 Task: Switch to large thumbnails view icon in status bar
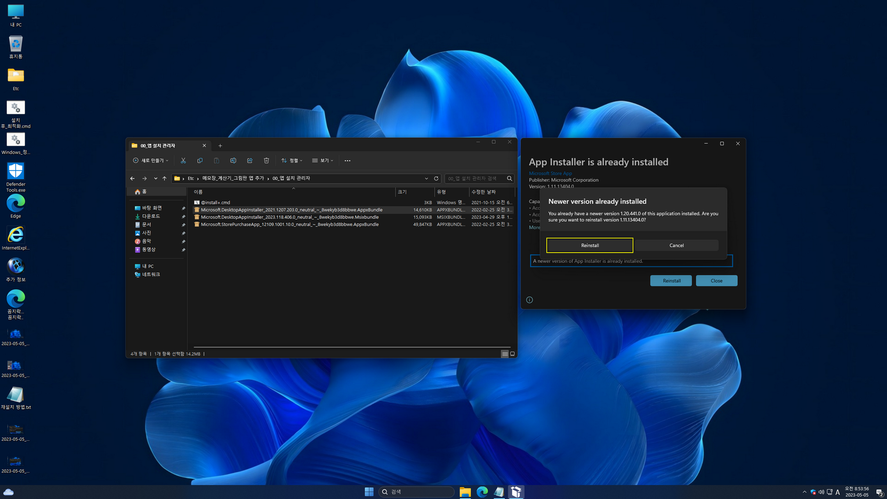click(512, 354)
